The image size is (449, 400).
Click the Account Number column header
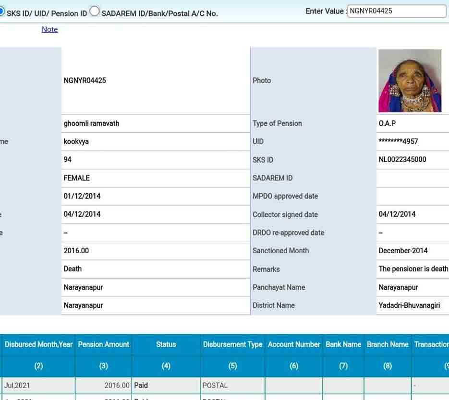[294, 344]
